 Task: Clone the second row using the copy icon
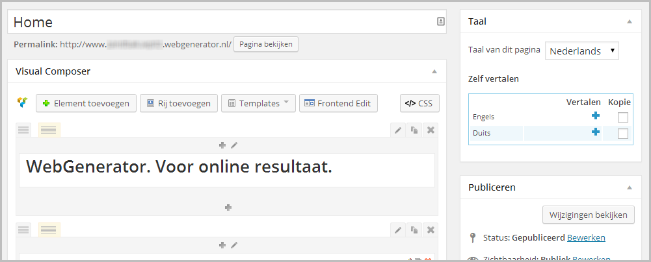pyautogui.click(x=414, y=230)
